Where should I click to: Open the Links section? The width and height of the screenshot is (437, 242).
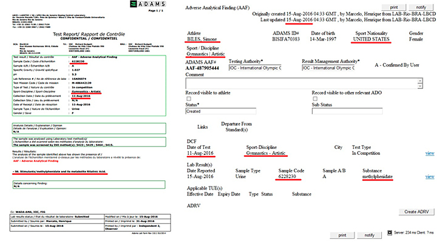click(x=203, y=127)
